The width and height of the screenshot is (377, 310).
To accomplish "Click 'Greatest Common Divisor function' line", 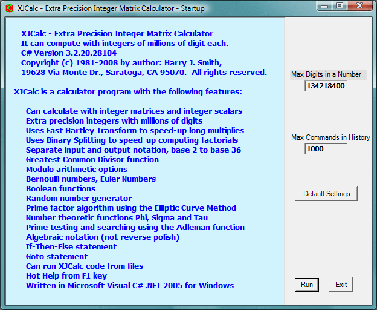I will (92, 160).
